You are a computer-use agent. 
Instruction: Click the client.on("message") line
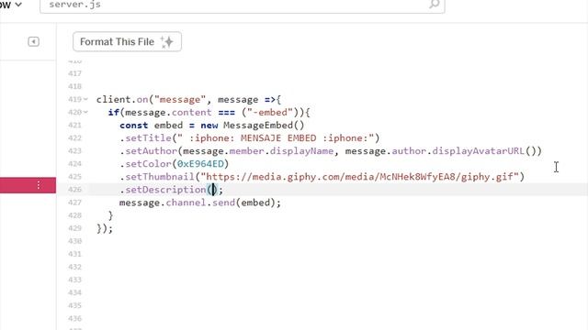click(x=188, y=100)
